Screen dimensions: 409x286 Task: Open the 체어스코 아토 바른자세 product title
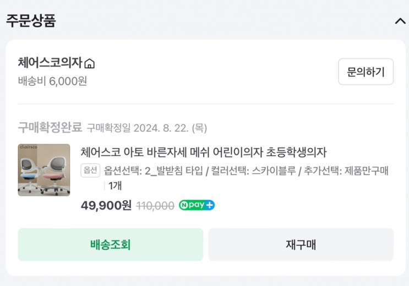(x=204, y=152)
